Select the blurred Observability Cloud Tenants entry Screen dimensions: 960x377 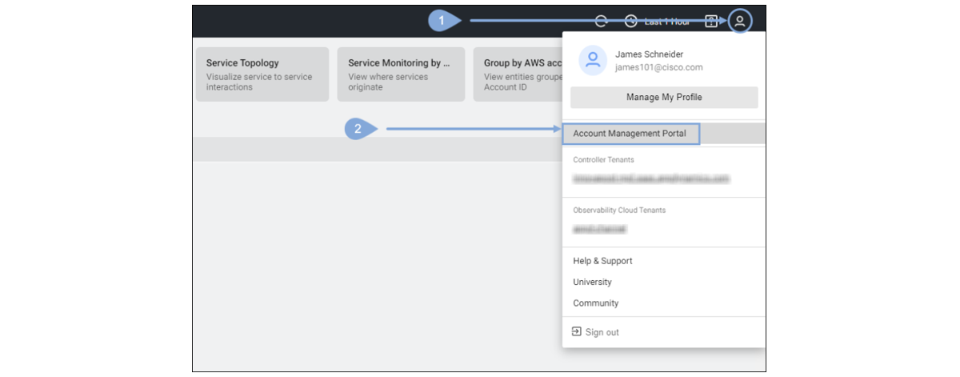click(599, 229)
